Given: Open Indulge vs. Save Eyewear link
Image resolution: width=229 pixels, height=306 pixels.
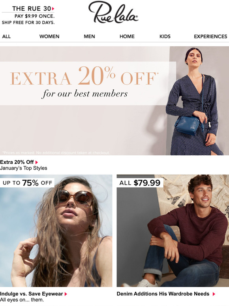Looking at the screenshot, I should coord(32,294).
